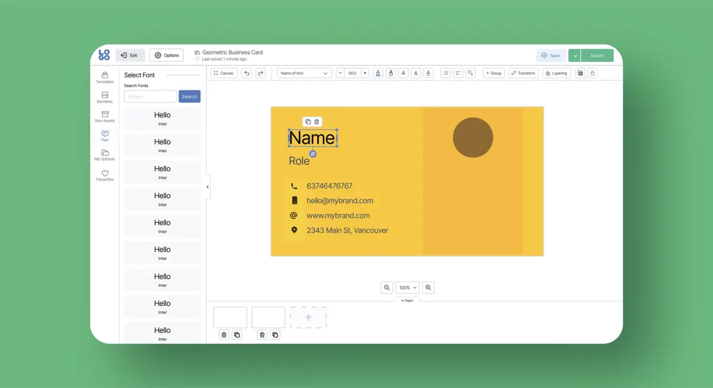
Task: Click the Export button
Action: point(596,55)
